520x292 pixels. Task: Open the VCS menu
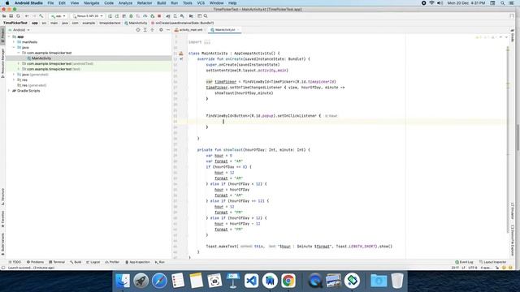click(201, 3)
